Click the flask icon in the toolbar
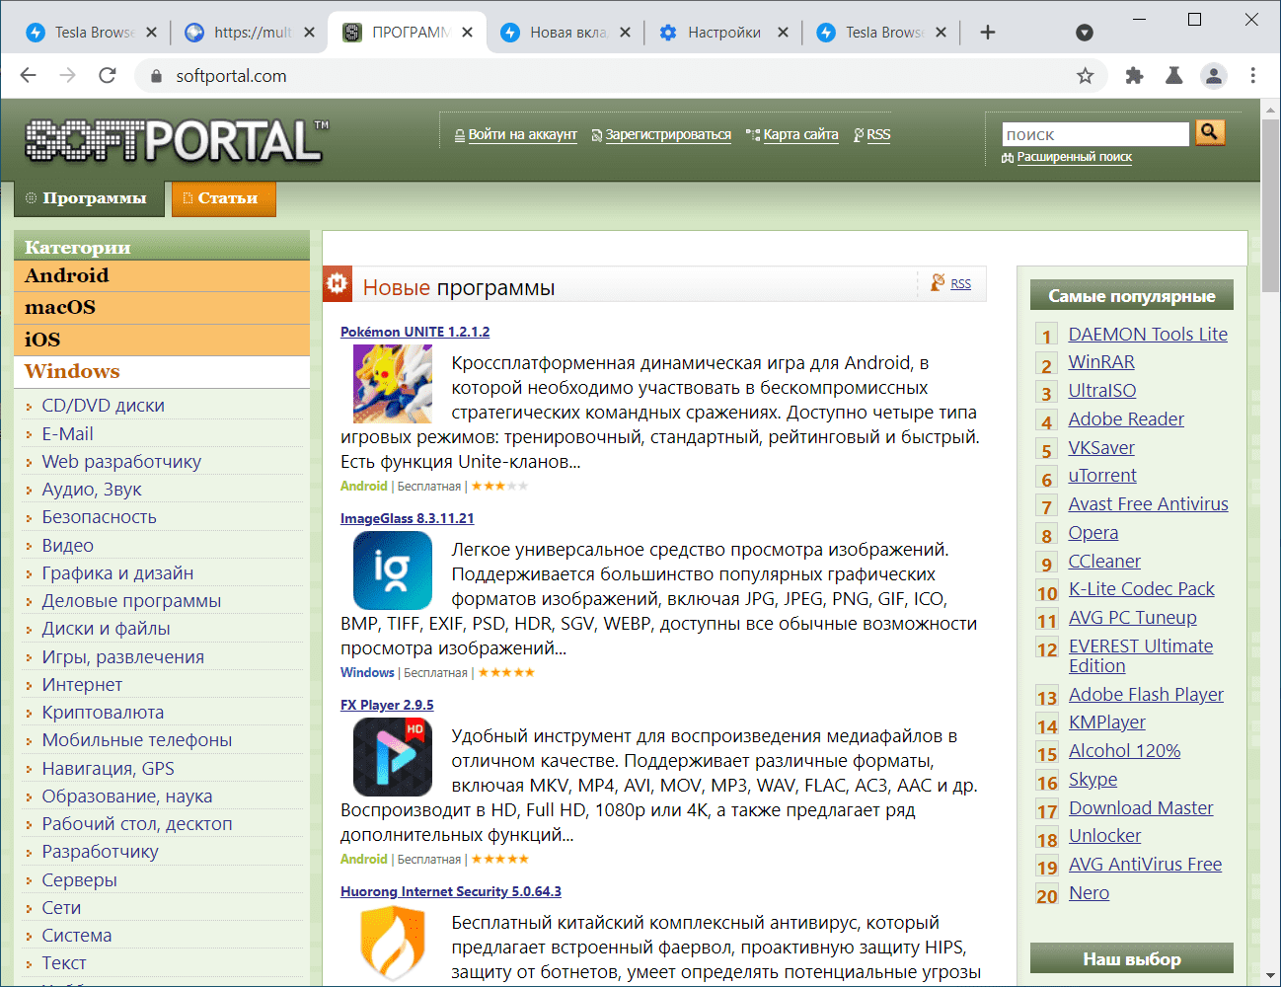 click(1173, 76)
